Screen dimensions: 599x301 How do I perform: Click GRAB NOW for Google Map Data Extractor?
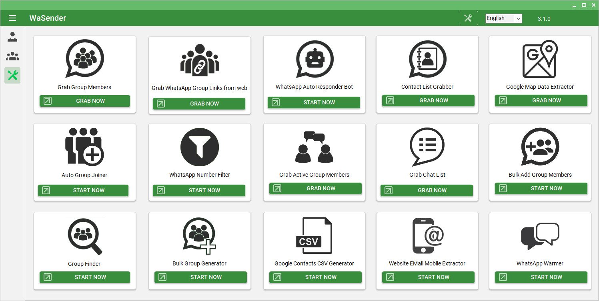pyautogui.click(x=541, y=100)
